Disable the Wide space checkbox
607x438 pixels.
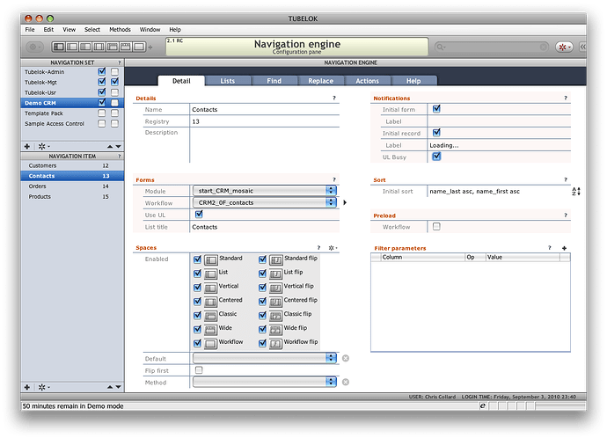tap(197, 329)
